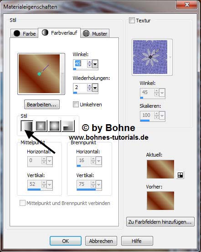Expand the texture preview picker arrow
The image size is (201, 252).
pyautogui.click(x=170, y=57)
